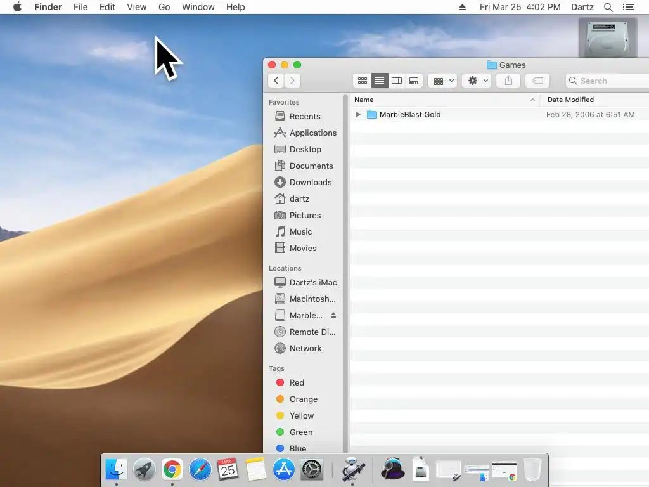Open Notification Center from the menu bar

pyautogui.click(x=628, y=7)
